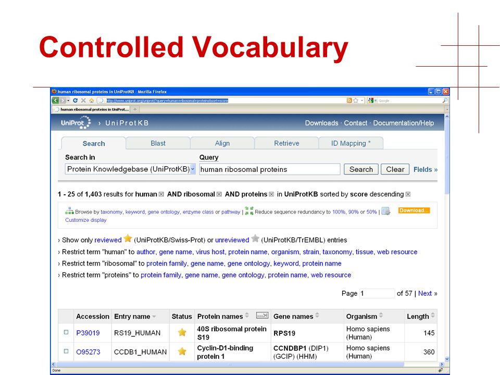Remove the 'ribosomal' search term X
Image resolution: width=500 pixels, height=375 pixels.
pos(219,194)
